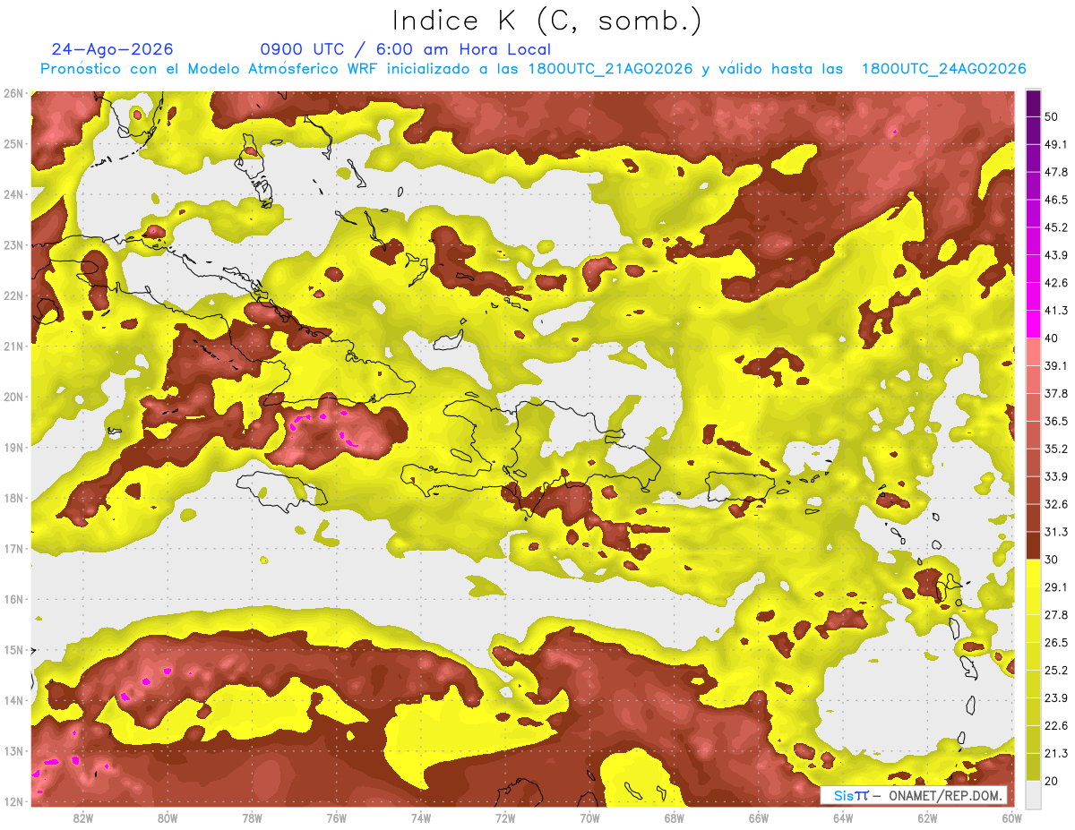Click the "60W" longitude axis label

tap(1011, 817)
